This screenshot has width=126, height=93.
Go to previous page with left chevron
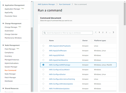(96, 32)
